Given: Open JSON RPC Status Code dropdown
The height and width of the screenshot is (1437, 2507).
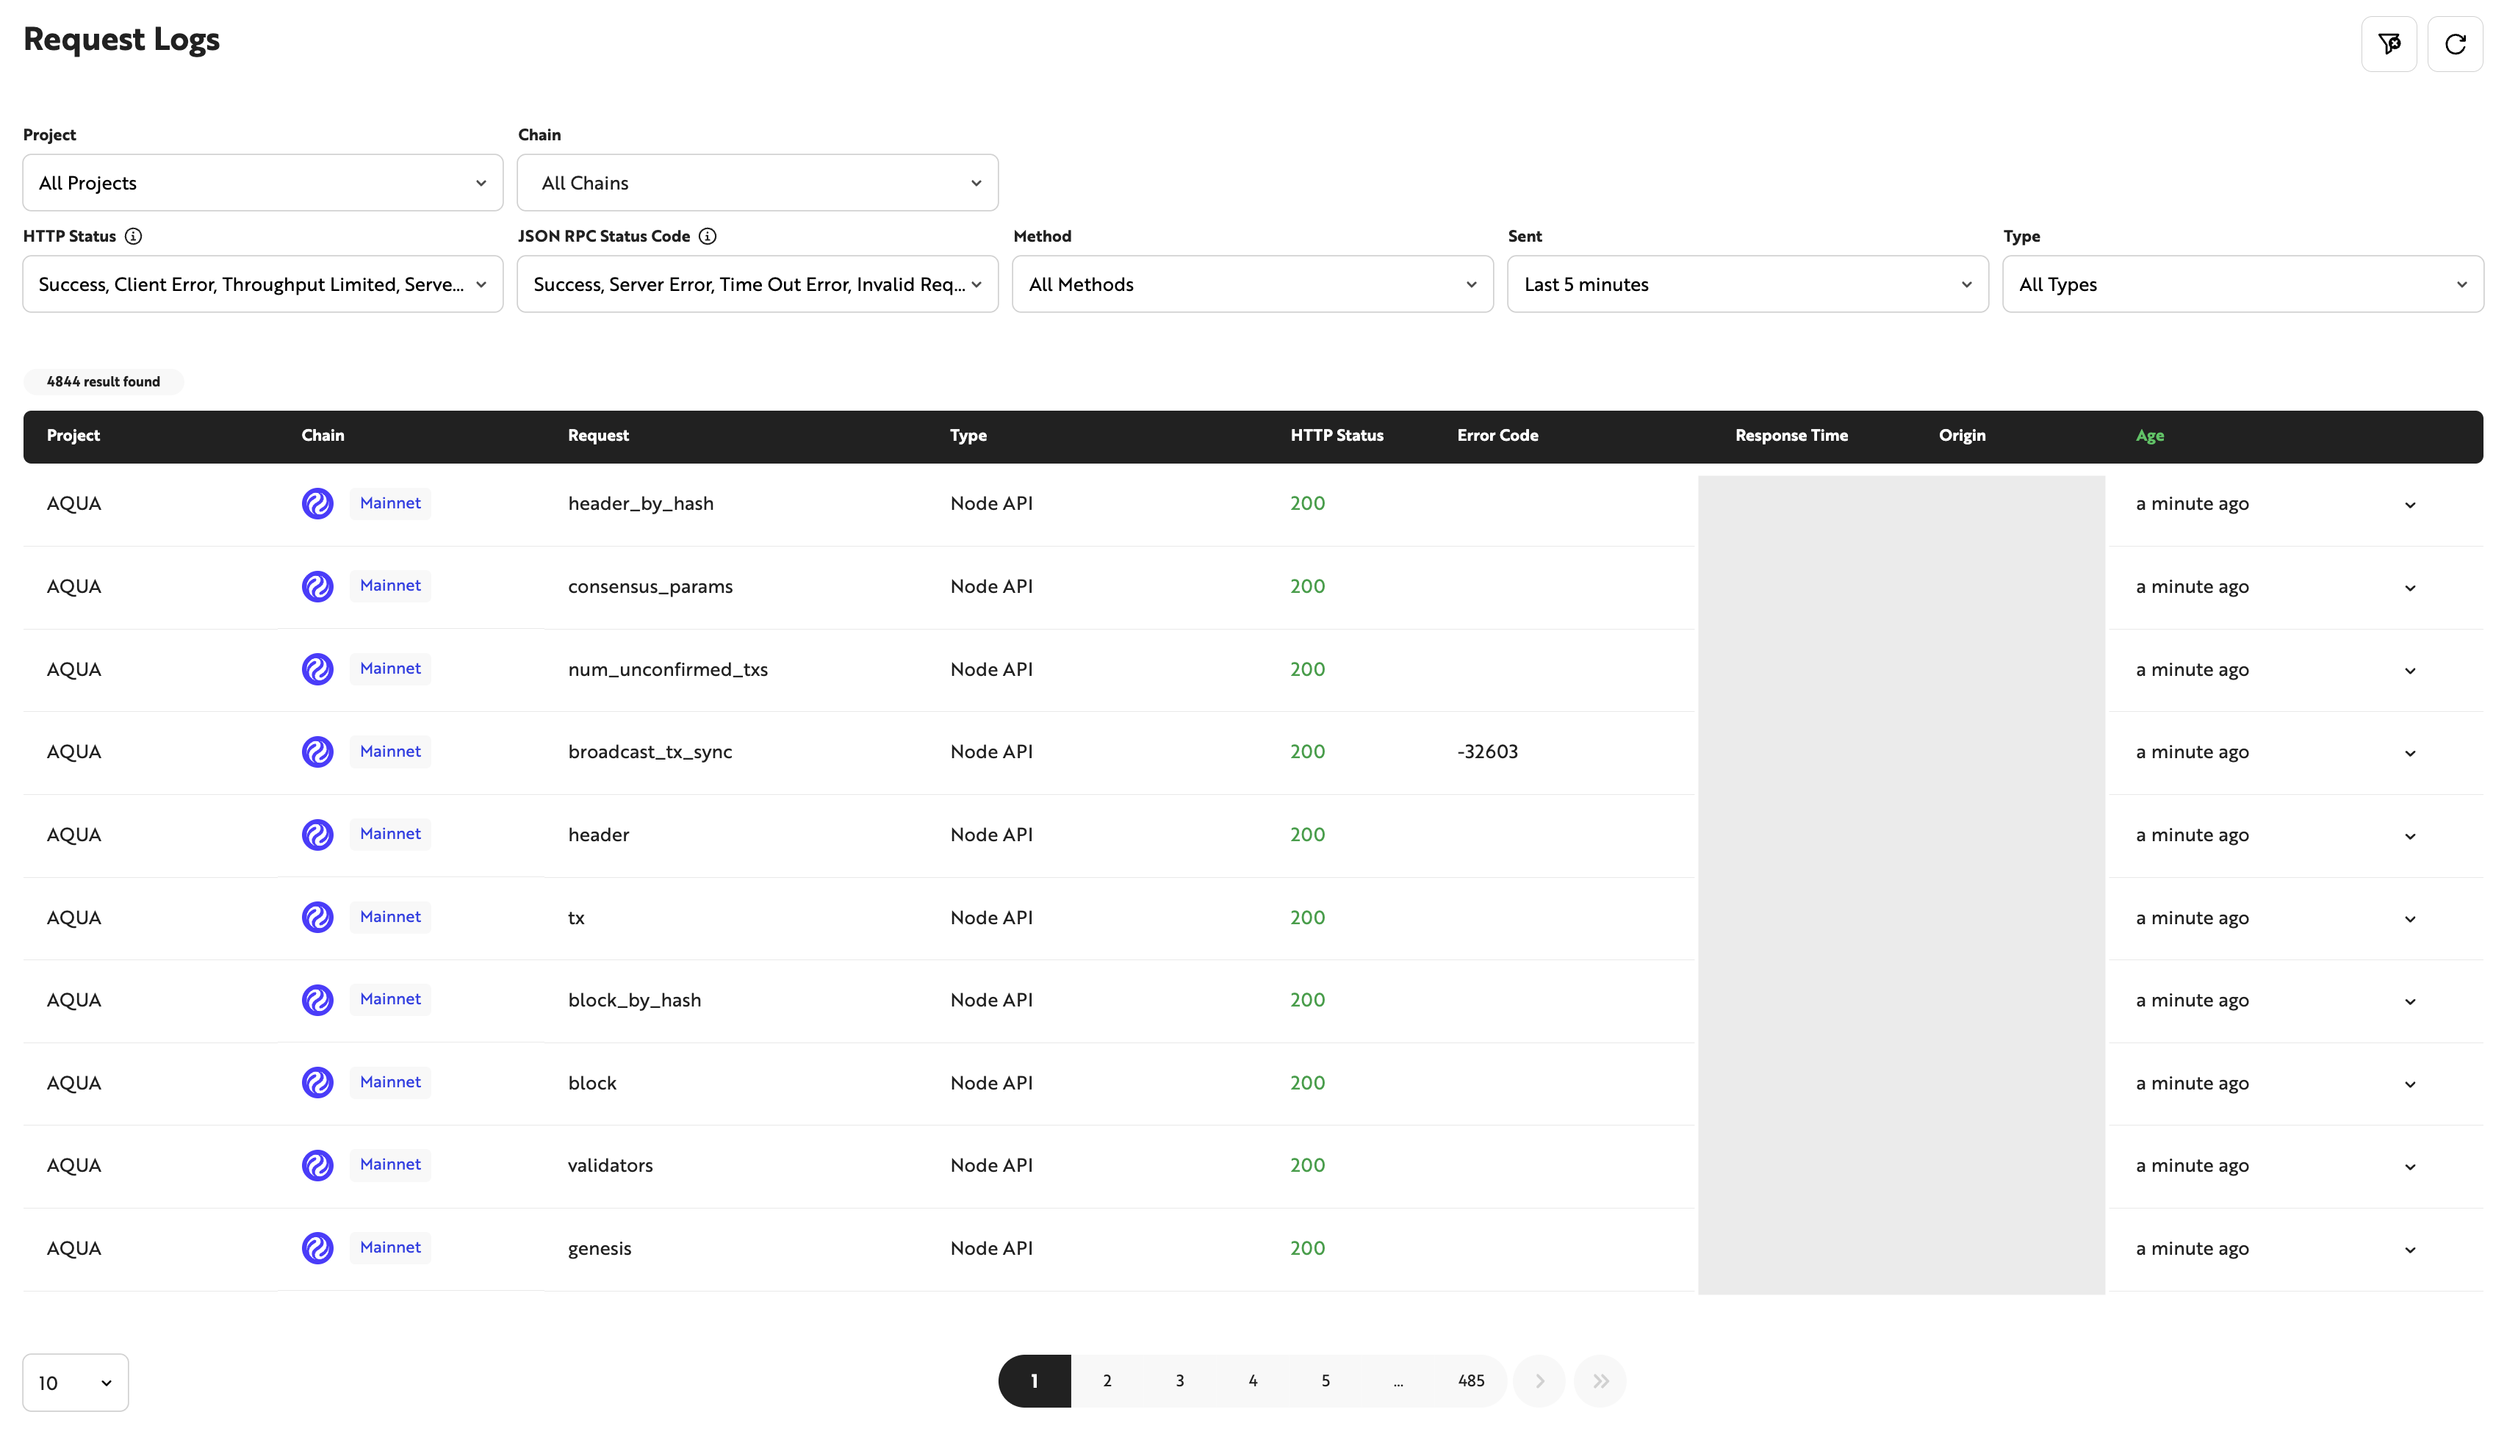Looking at the screenshot, I should (757, 284).
